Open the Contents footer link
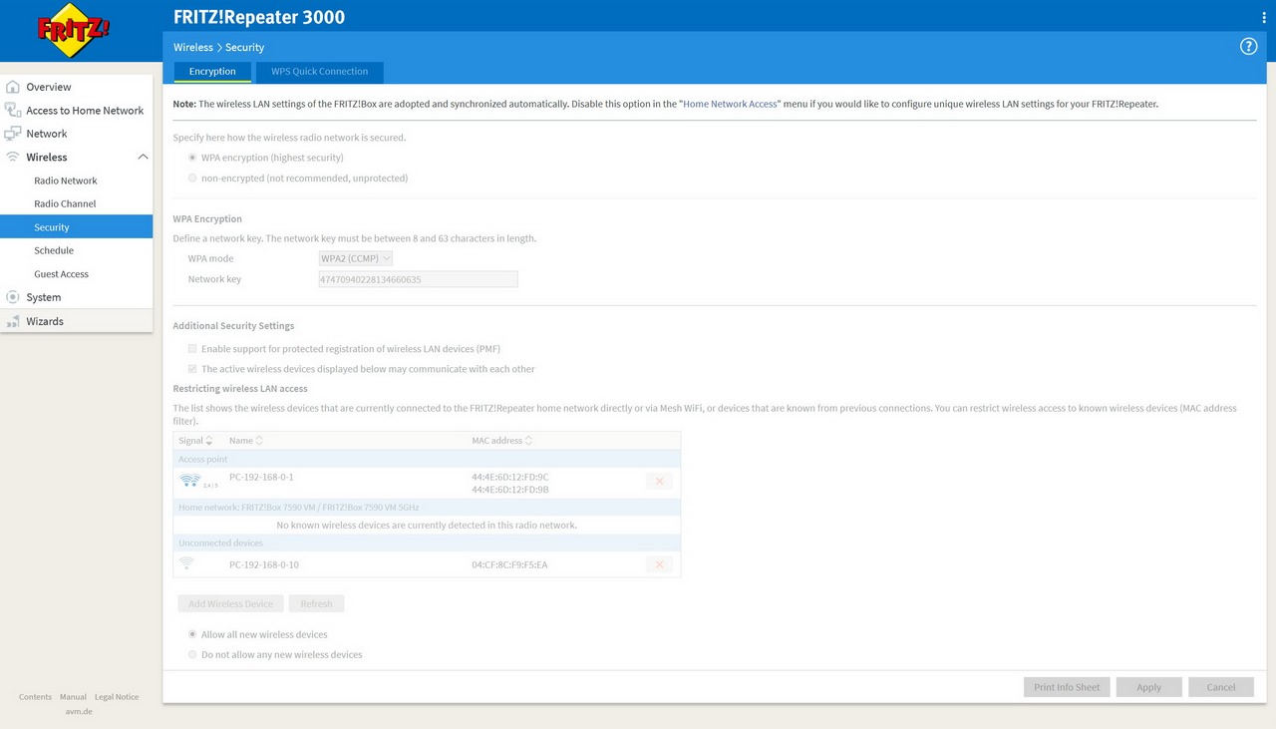 pos(35,697)
